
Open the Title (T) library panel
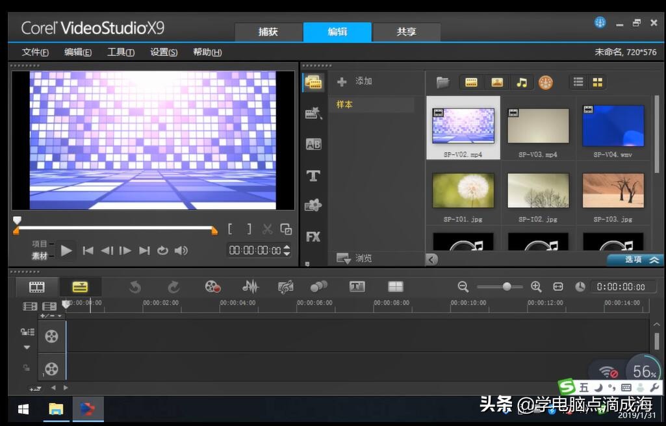tap(313, 175)
